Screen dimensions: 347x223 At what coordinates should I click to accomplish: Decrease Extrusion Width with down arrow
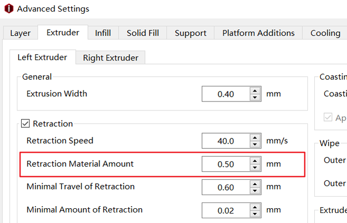point(255,97)
